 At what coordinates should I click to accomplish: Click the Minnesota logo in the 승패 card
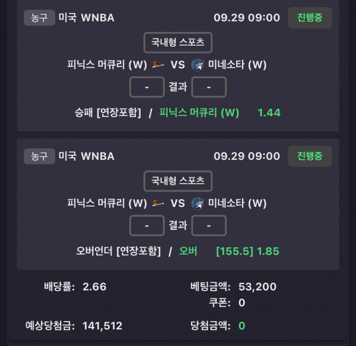(198, 65)
